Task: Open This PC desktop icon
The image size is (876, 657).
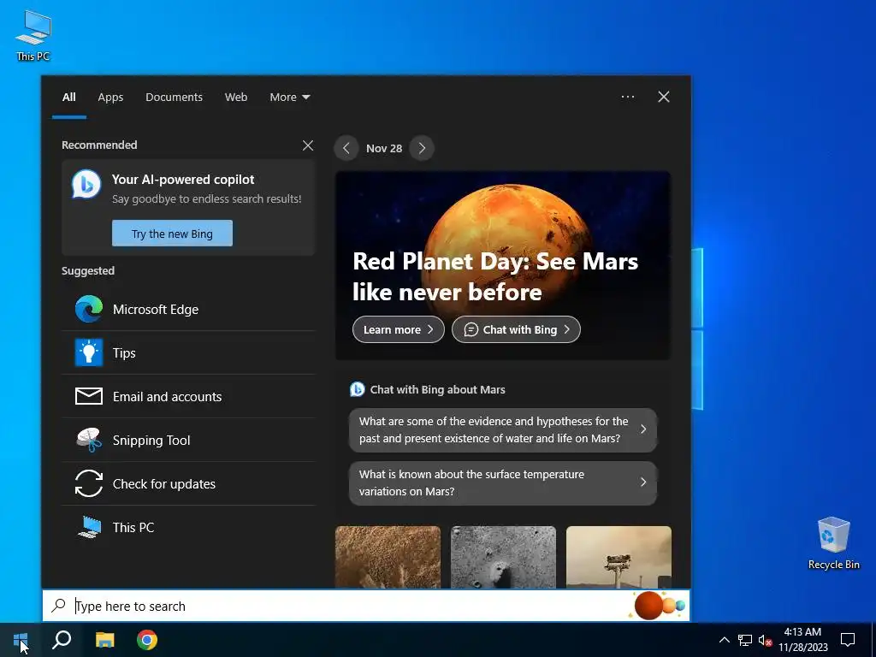Action: 33,35
